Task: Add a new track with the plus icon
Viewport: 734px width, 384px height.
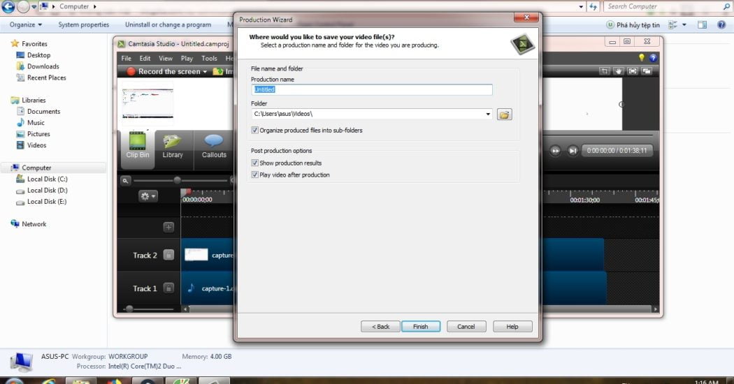Action: pos(168,227)
